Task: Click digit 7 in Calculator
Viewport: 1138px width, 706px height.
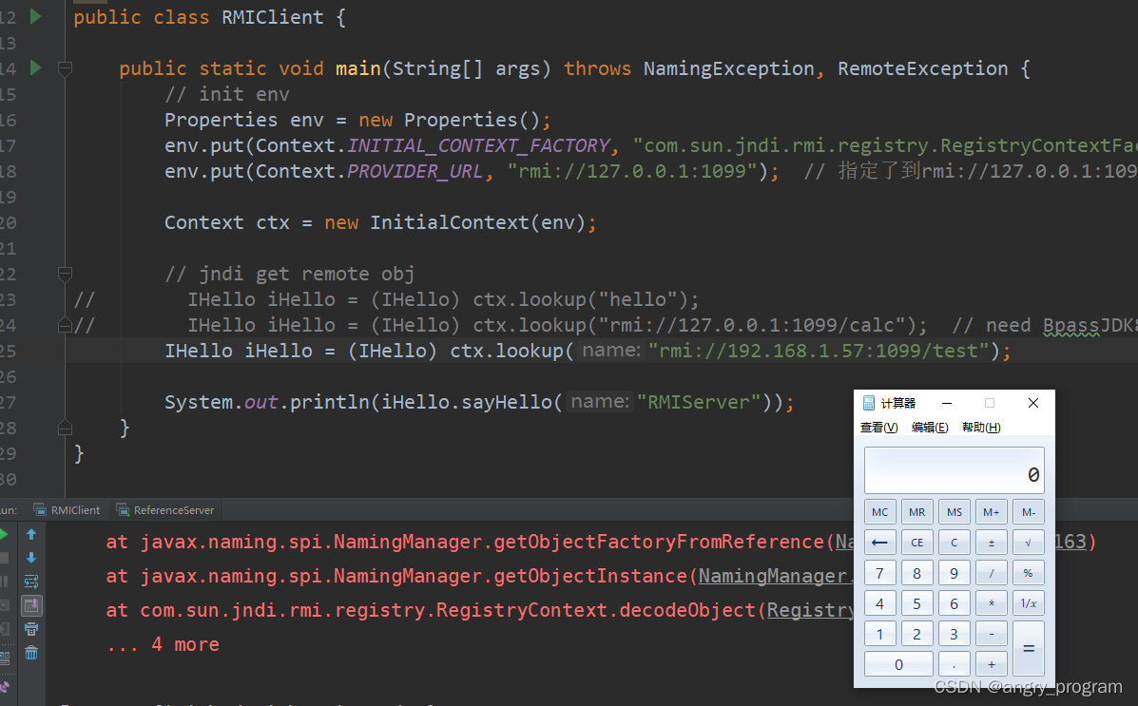Action: pos(879,573)
